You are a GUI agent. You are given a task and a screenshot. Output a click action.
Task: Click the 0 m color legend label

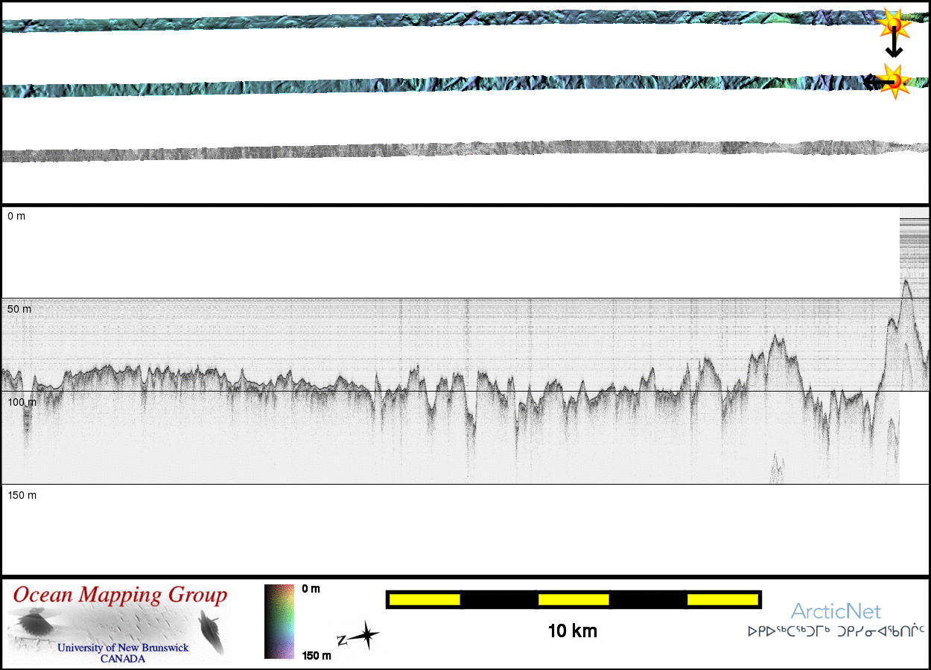pos(311,589)
